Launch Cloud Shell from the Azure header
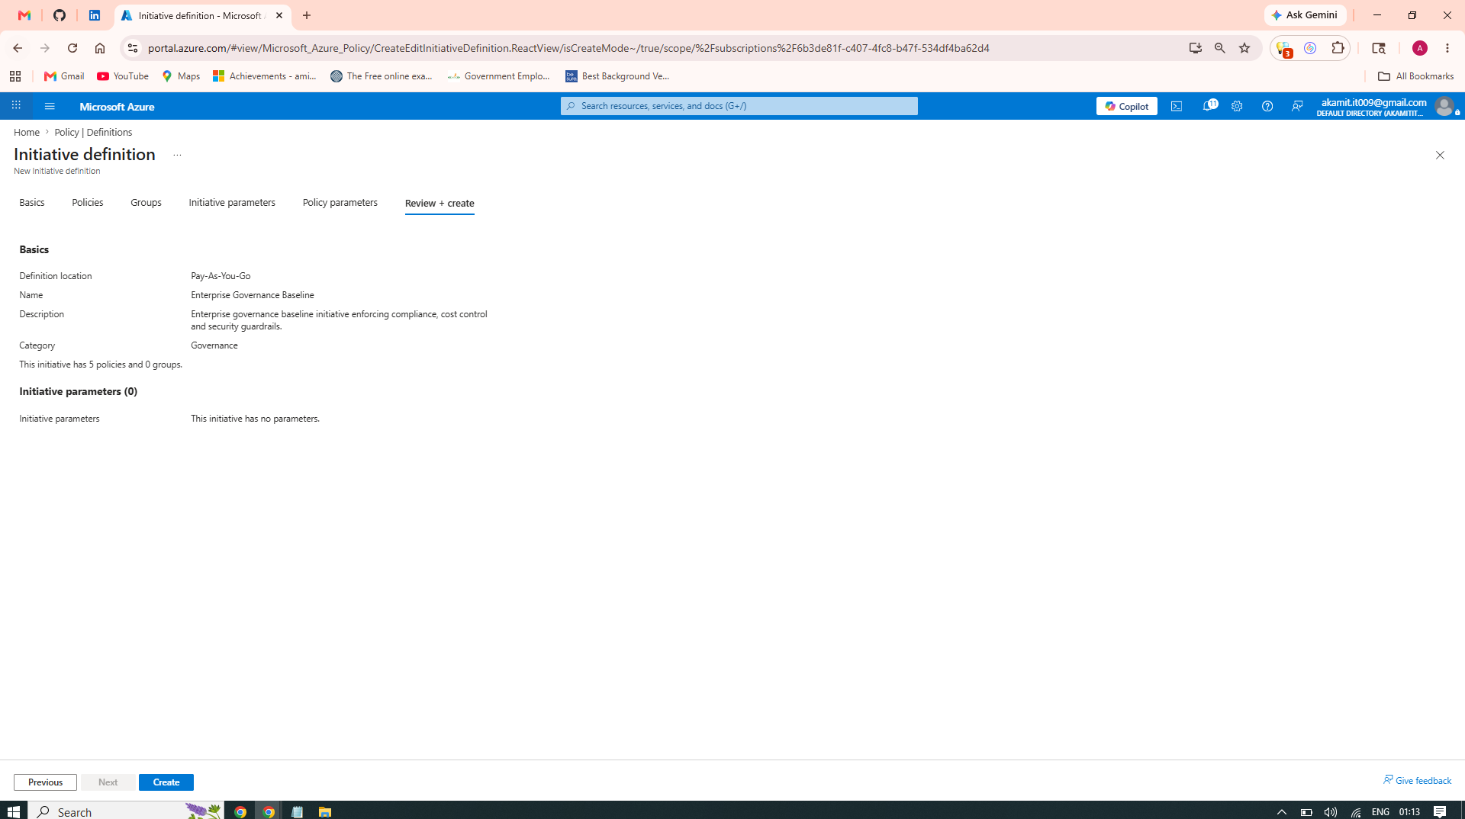This screenshot has width=1465, height=819. (1177, 106)
